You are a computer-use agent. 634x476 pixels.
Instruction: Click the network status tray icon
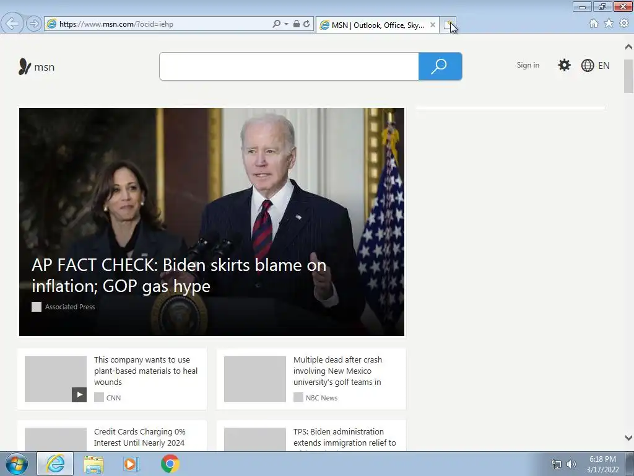557,464
